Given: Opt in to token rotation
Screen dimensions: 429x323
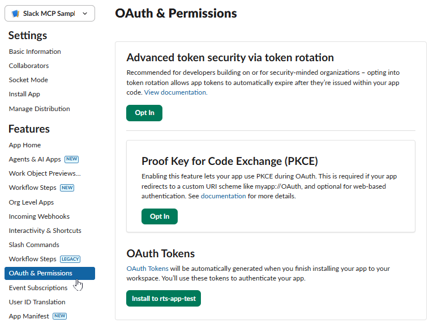Looking at the screenshot, I should tap(144, 113).
